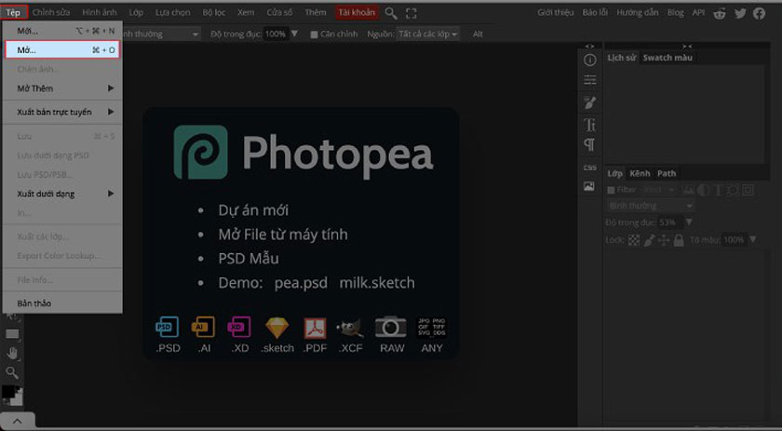Click Mở File từ máy tính link
This screenshot has height=431, width=782.
pyautogui.click(x=283, y=235)
